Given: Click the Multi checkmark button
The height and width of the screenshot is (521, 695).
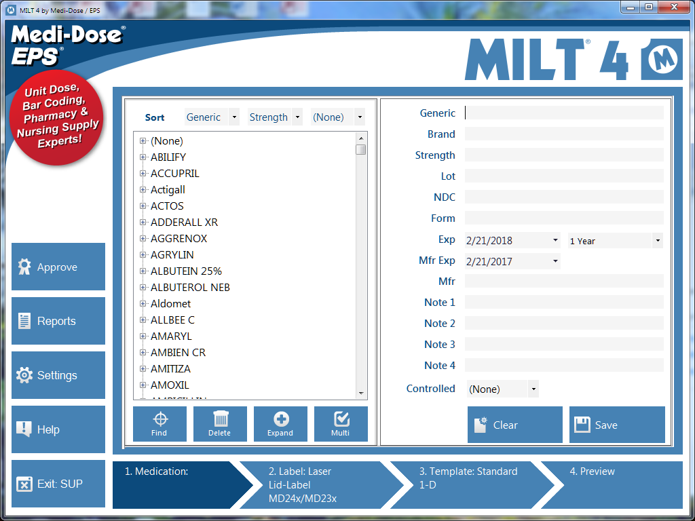Looking at the screenshot, I should tap(341, 424).
